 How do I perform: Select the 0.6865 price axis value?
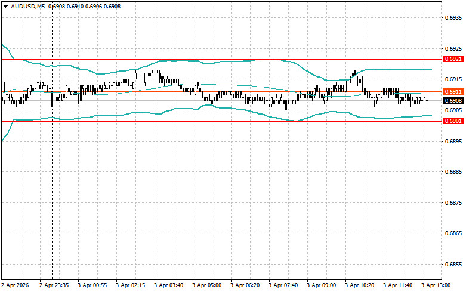click(453, 233)
